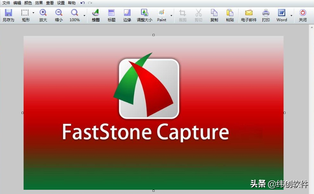Expand the Word export dropdown arrow
This screenshot has height=194, width=314.
[x=291, y=16]
